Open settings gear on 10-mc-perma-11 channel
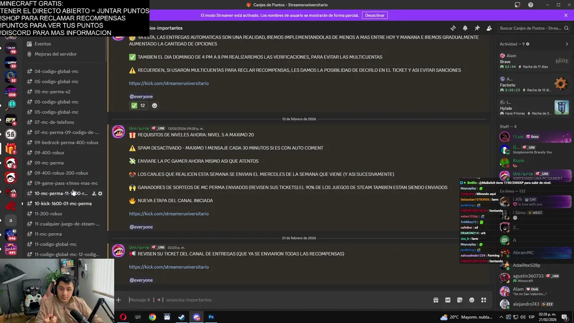Viewport: 574px width, 323px height. (100, 193)
